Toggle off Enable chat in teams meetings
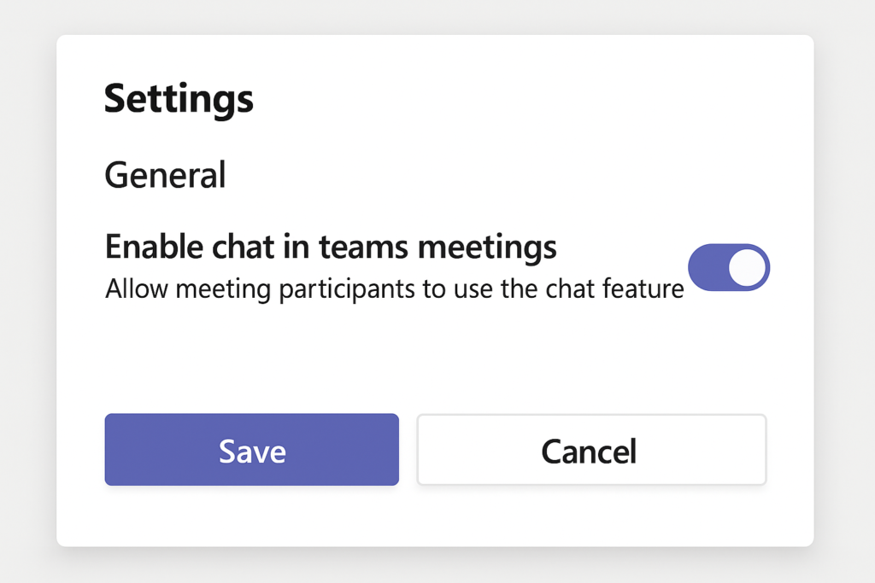 coord(729,267)
